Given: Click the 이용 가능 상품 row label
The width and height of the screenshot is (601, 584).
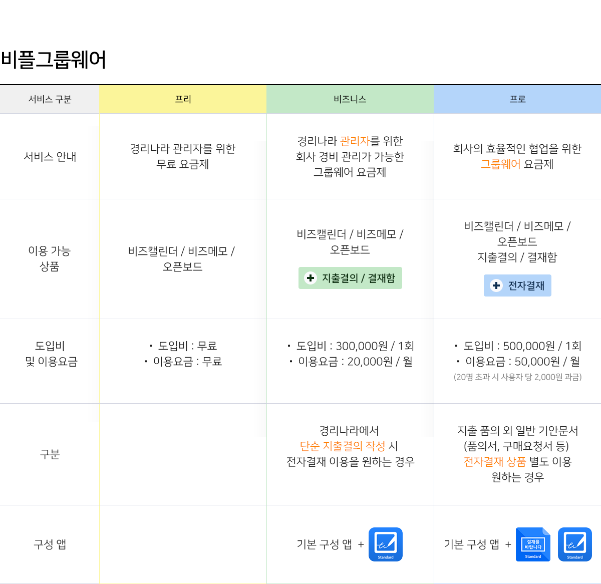Looking at the screenshot, I should pos(50,258).
